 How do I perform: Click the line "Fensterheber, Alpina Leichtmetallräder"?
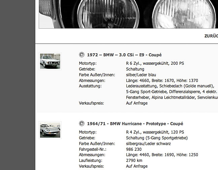point(160,97)
